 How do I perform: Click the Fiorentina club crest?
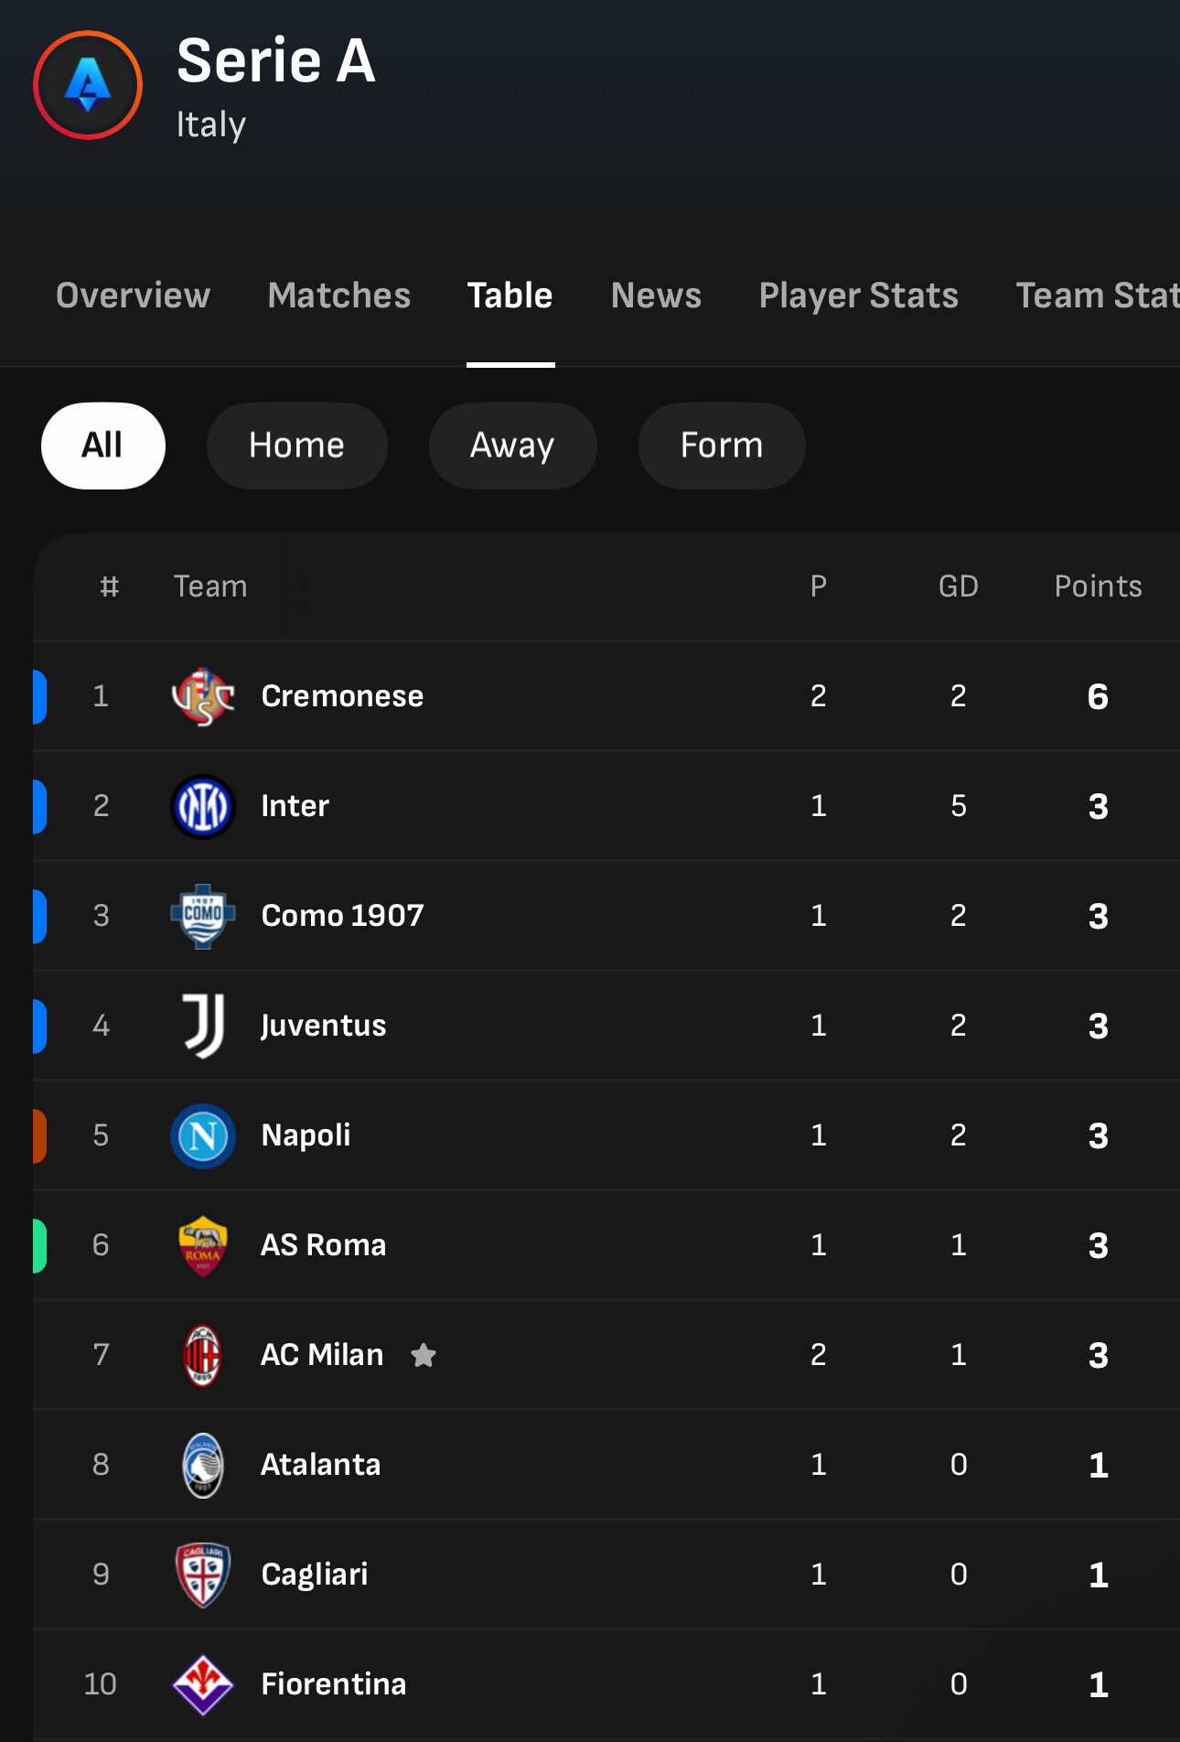pyautogui.click(x=203, y=1684)
